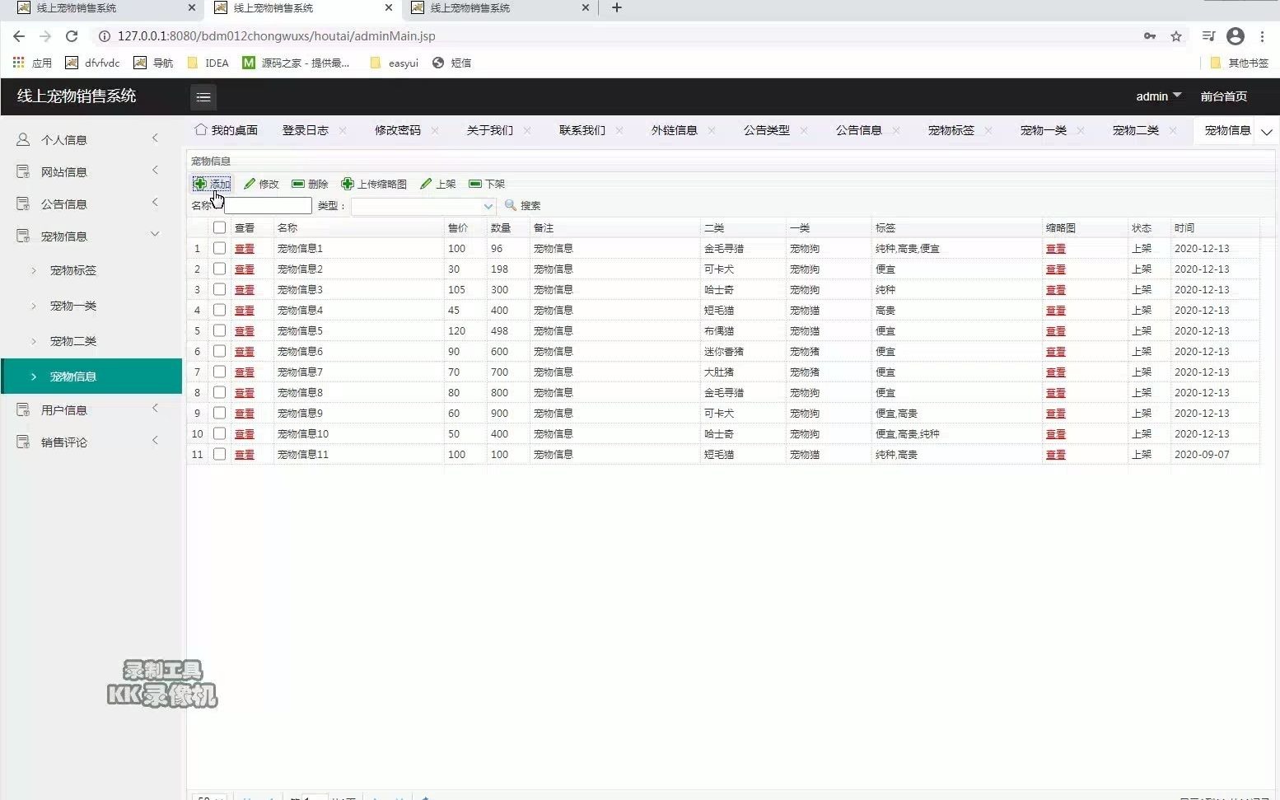Image resolution: width=1280 pixels, height=800 pixels.
Task: Click the home icon on 我的桌面 tab
Action: [x=200, y=129]
